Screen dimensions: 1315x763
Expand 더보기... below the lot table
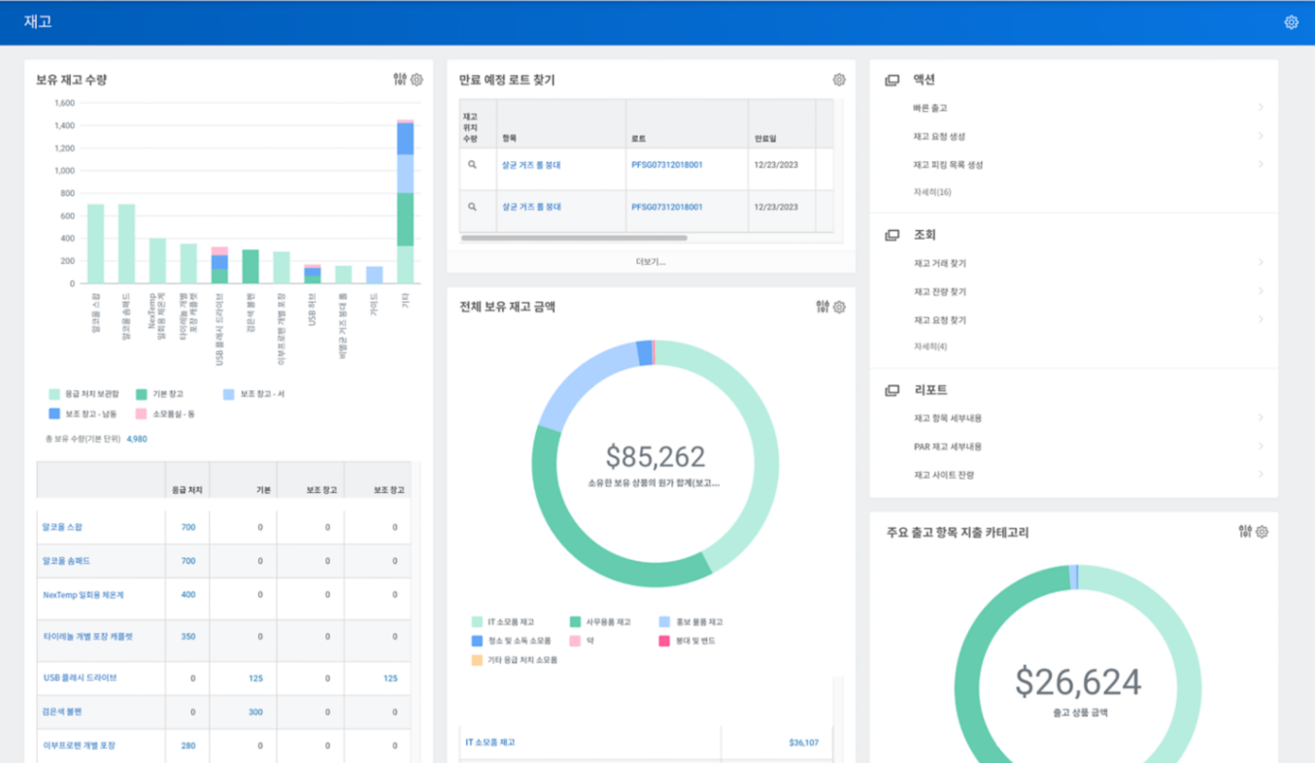click(651, 262)
